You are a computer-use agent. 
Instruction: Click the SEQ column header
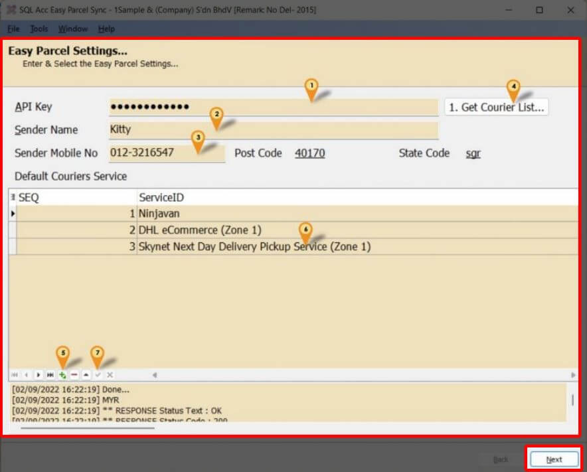[x=77, y=197]
